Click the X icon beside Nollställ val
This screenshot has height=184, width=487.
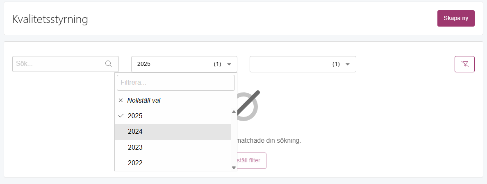click(121, 100)
